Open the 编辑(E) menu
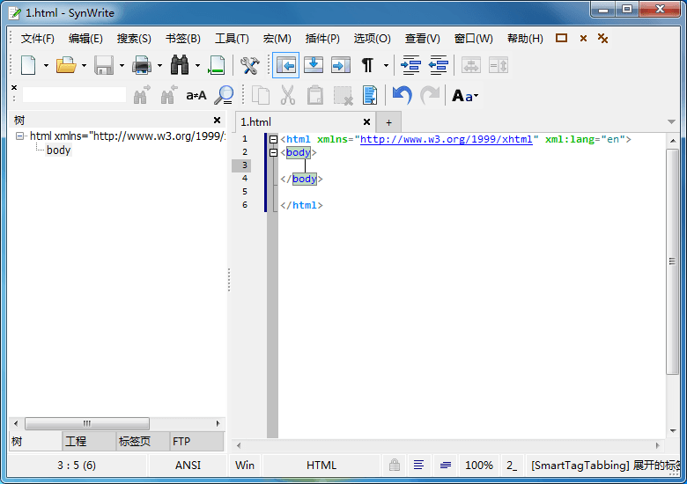Viewport: 687px width, 484px height. tap(85, 39)
